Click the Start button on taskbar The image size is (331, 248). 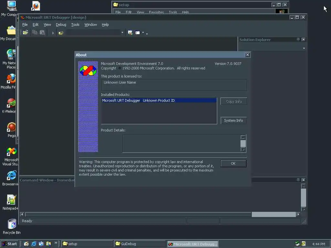pos(9,244)
